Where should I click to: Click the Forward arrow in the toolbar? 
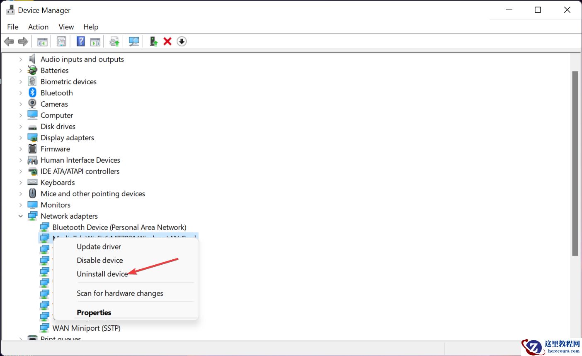tap(23, 41)
